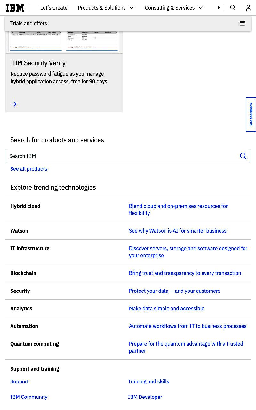Screen dimensions: 256x410
Task: Click the Automation row label
Action: click(x=24, y=326)
